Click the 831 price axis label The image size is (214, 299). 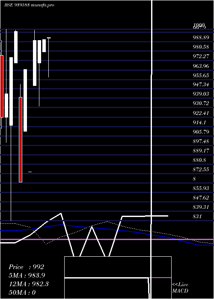(x=197, y=217)
